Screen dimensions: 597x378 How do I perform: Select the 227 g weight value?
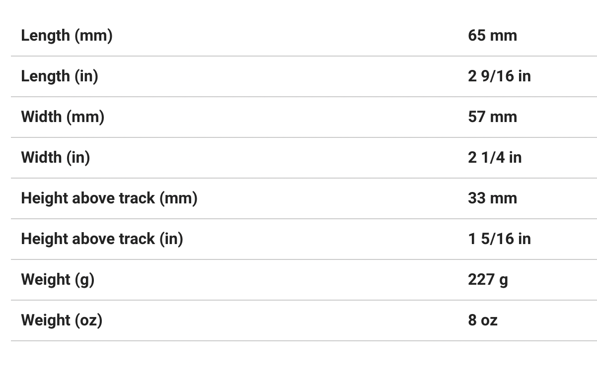pos(488,280)
